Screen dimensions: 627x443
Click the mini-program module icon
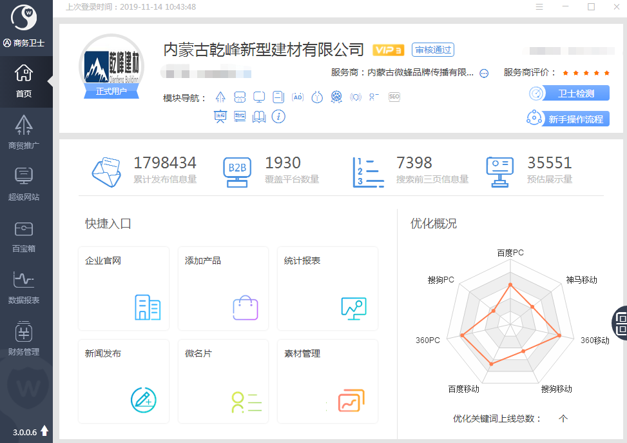317,97
